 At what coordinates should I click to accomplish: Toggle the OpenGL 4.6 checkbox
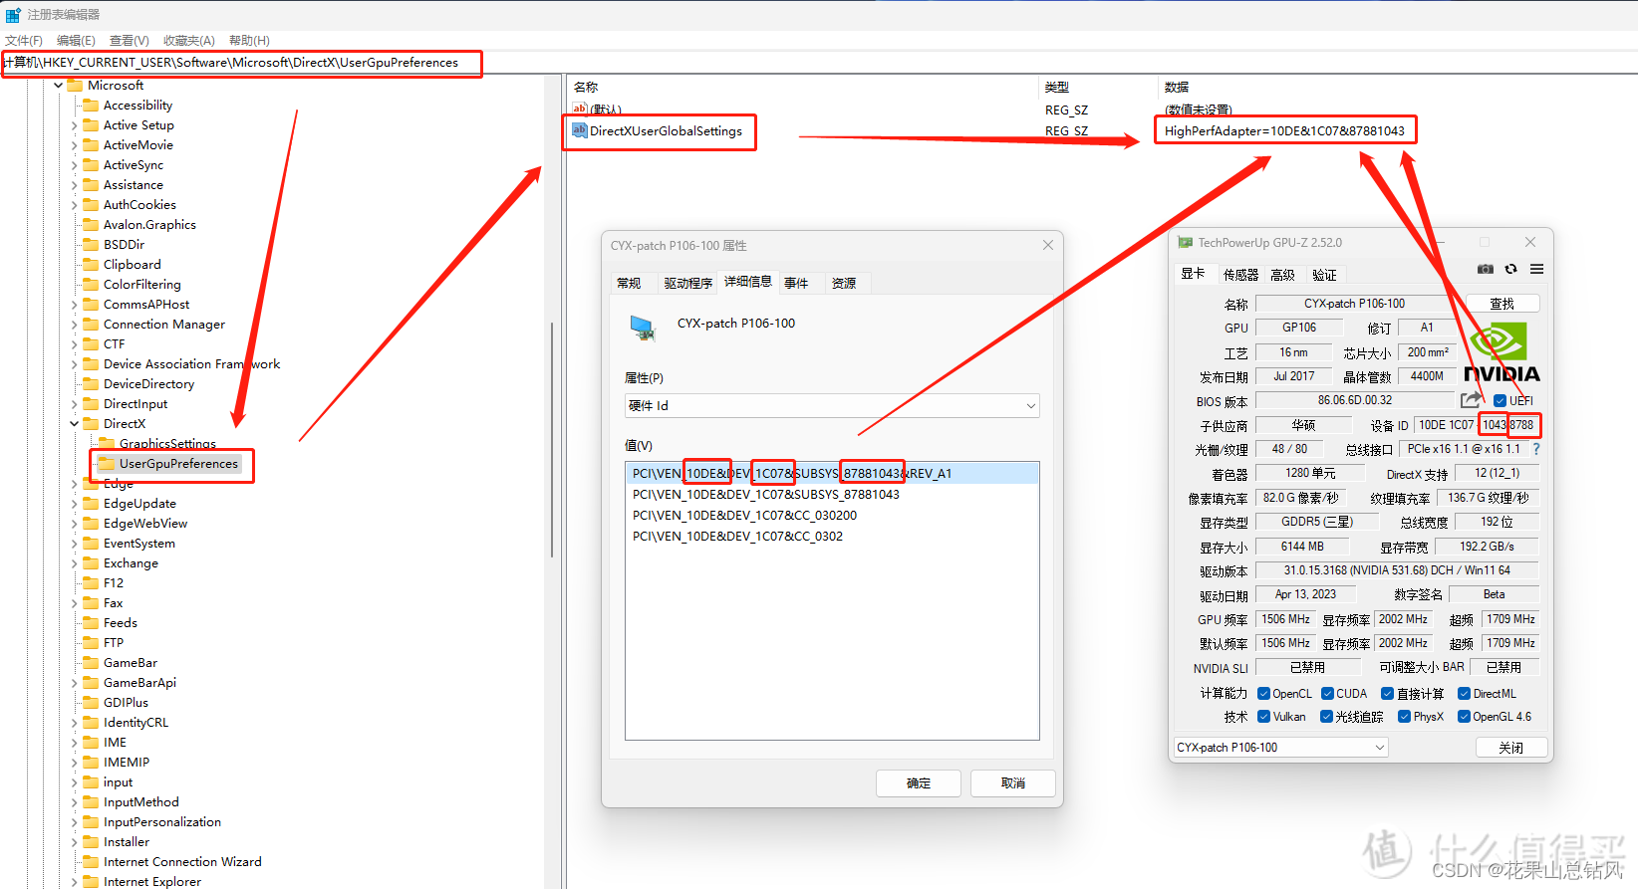coord(1464,717)
